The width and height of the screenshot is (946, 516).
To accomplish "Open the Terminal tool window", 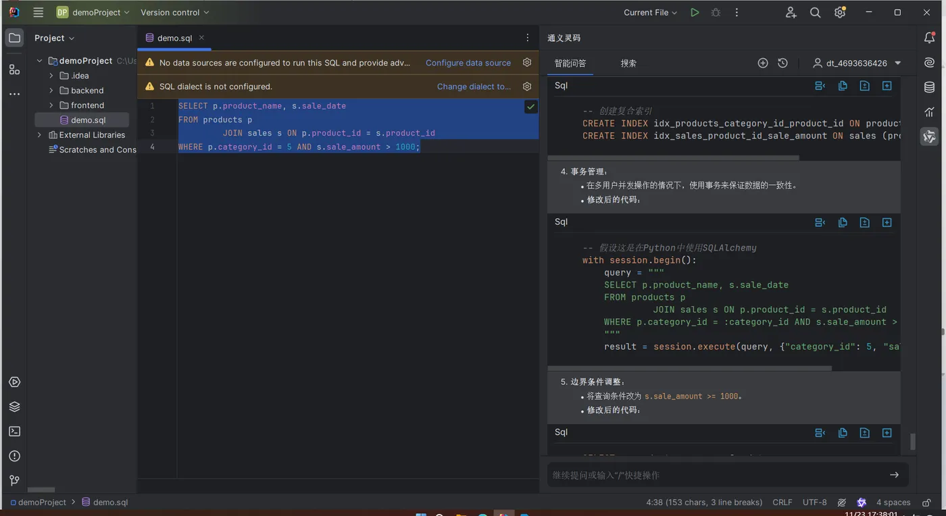I will click(x=14, y=432).
